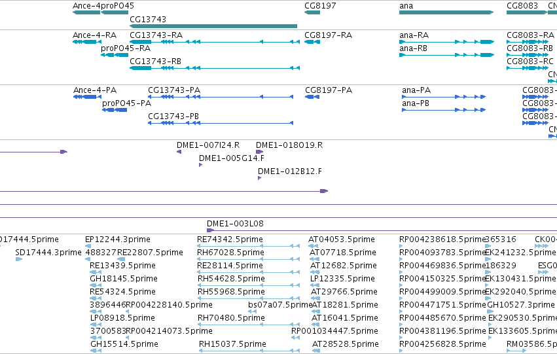Select the RP004469836.5prime EST label
This screenshot has width=557, height=354.
click(442, 266)
